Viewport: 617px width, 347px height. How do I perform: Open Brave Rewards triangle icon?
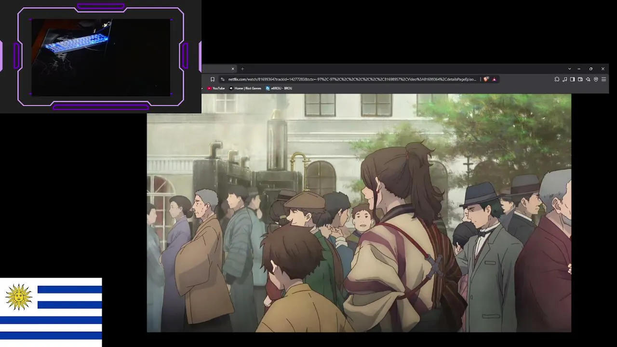click(494, 80)
